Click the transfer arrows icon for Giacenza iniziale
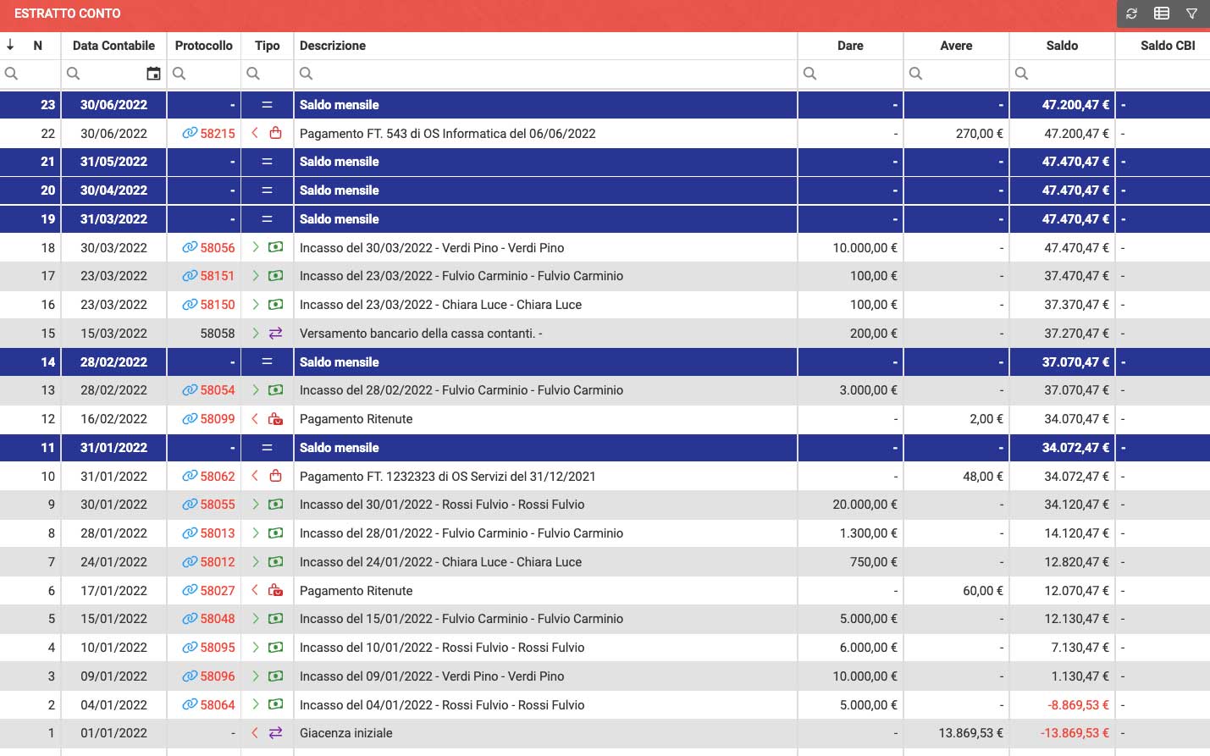Viewport: 1210px width, 756px height. point(275,733)
